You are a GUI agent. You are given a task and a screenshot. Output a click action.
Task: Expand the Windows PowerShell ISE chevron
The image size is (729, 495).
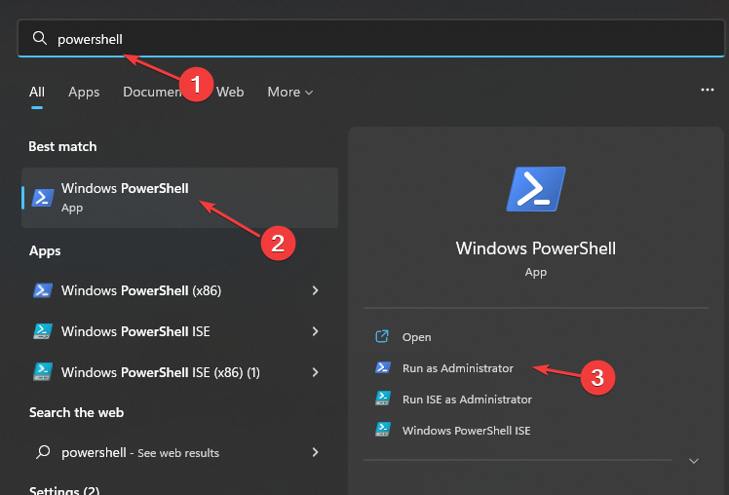point(315,331)
